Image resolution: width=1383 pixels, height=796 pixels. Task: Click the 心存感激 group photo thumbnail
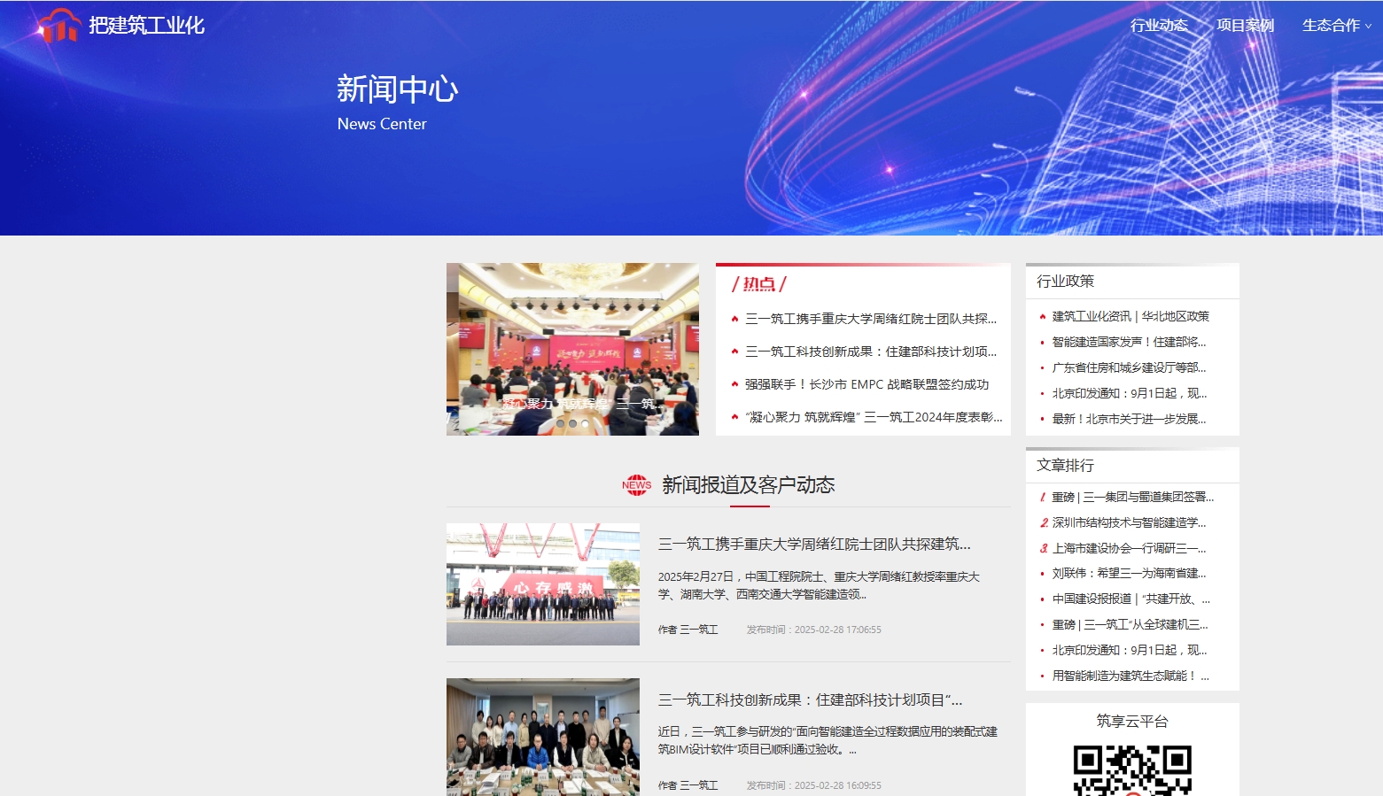click(542, 584)
